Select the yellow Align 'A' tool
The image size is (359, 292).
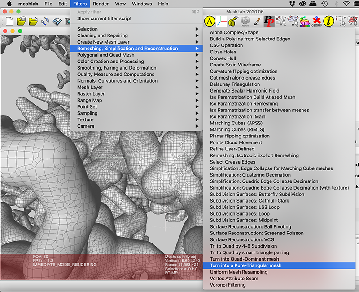[210, 21]
